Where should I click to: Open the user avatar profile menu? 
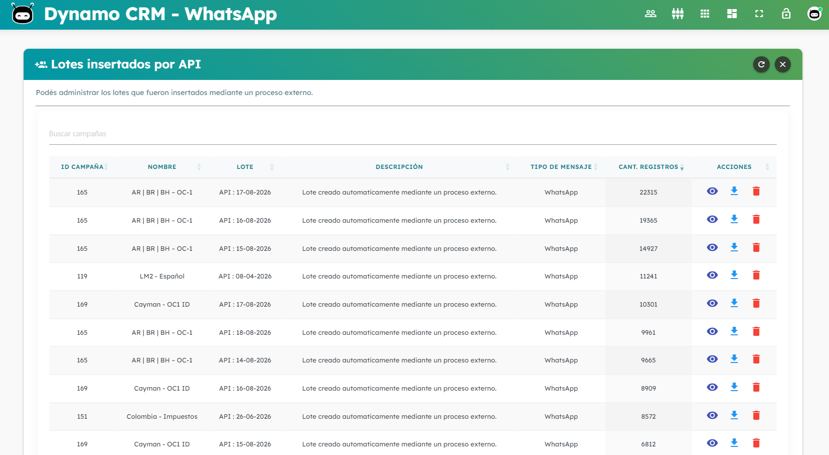814,14
